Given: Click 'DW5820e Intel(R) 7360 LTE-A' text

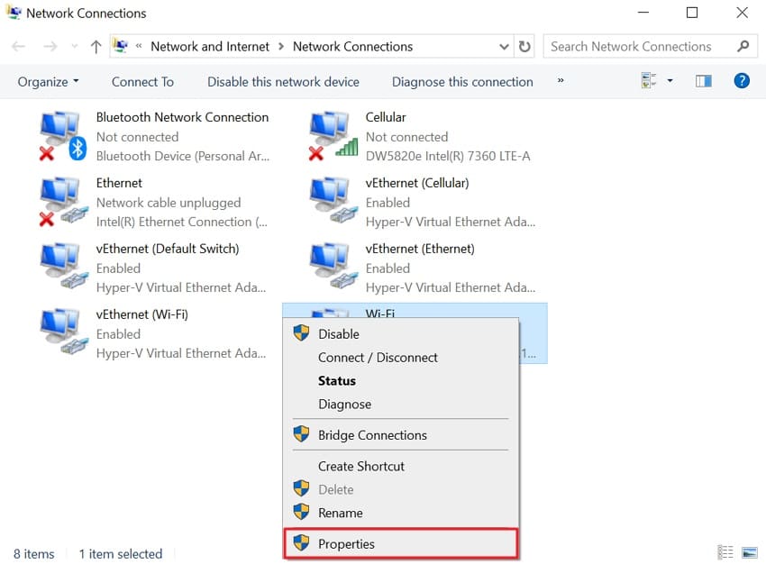Looking at the screenshot, I should [448, 156].
